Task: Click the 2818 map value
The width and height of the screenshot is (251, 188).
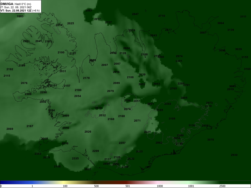Action: tap(65, 143)
